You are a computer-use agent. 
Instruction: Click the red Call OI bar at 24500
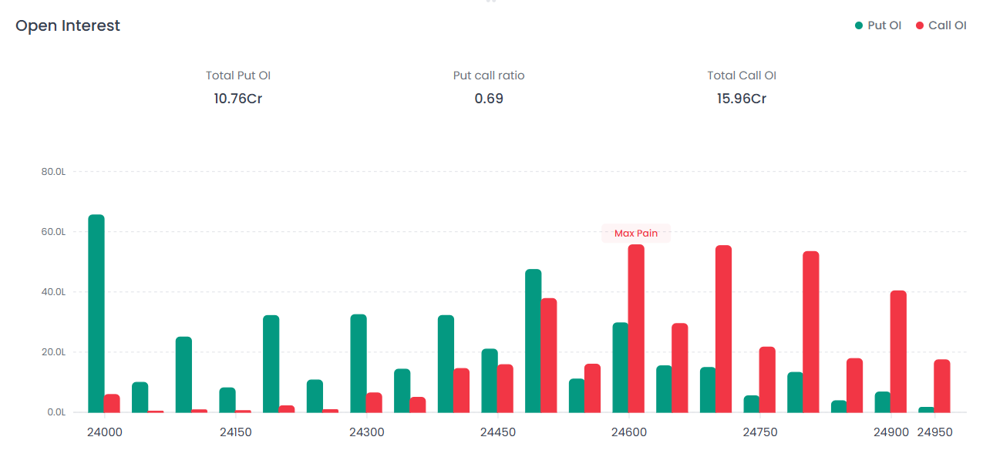click(549, 355)
